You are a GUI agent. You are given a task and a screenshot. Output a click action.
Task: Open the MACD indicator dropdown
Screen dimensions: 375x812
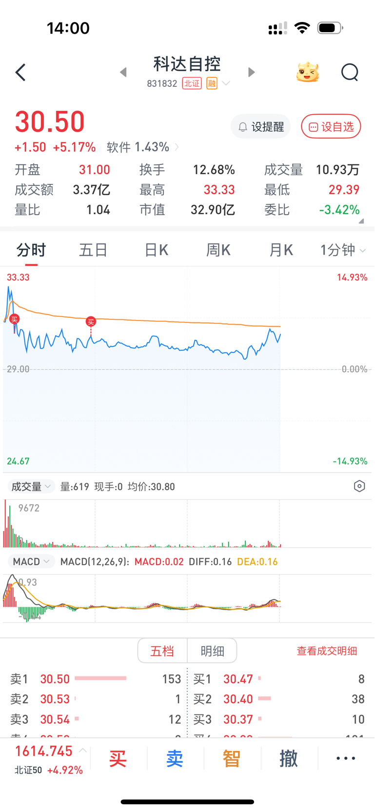31,561
